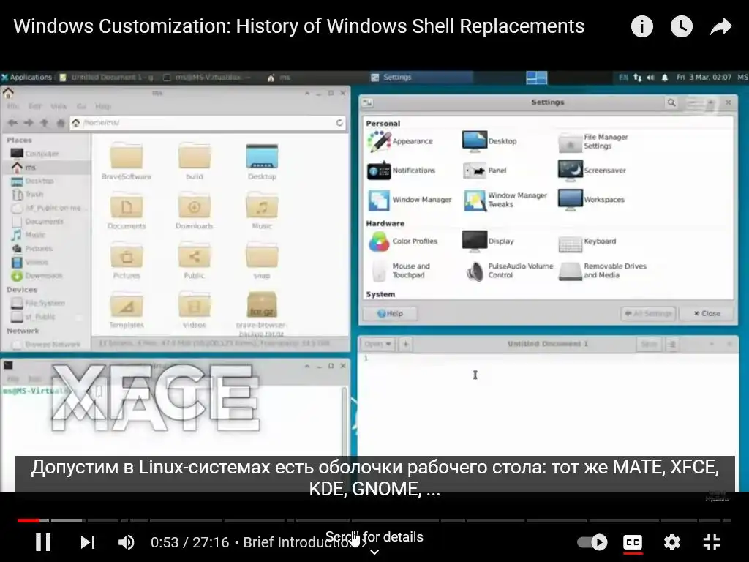Open the File menu in file manager
749x562 pixels.
pyautogui.click(x=12, y=106)
